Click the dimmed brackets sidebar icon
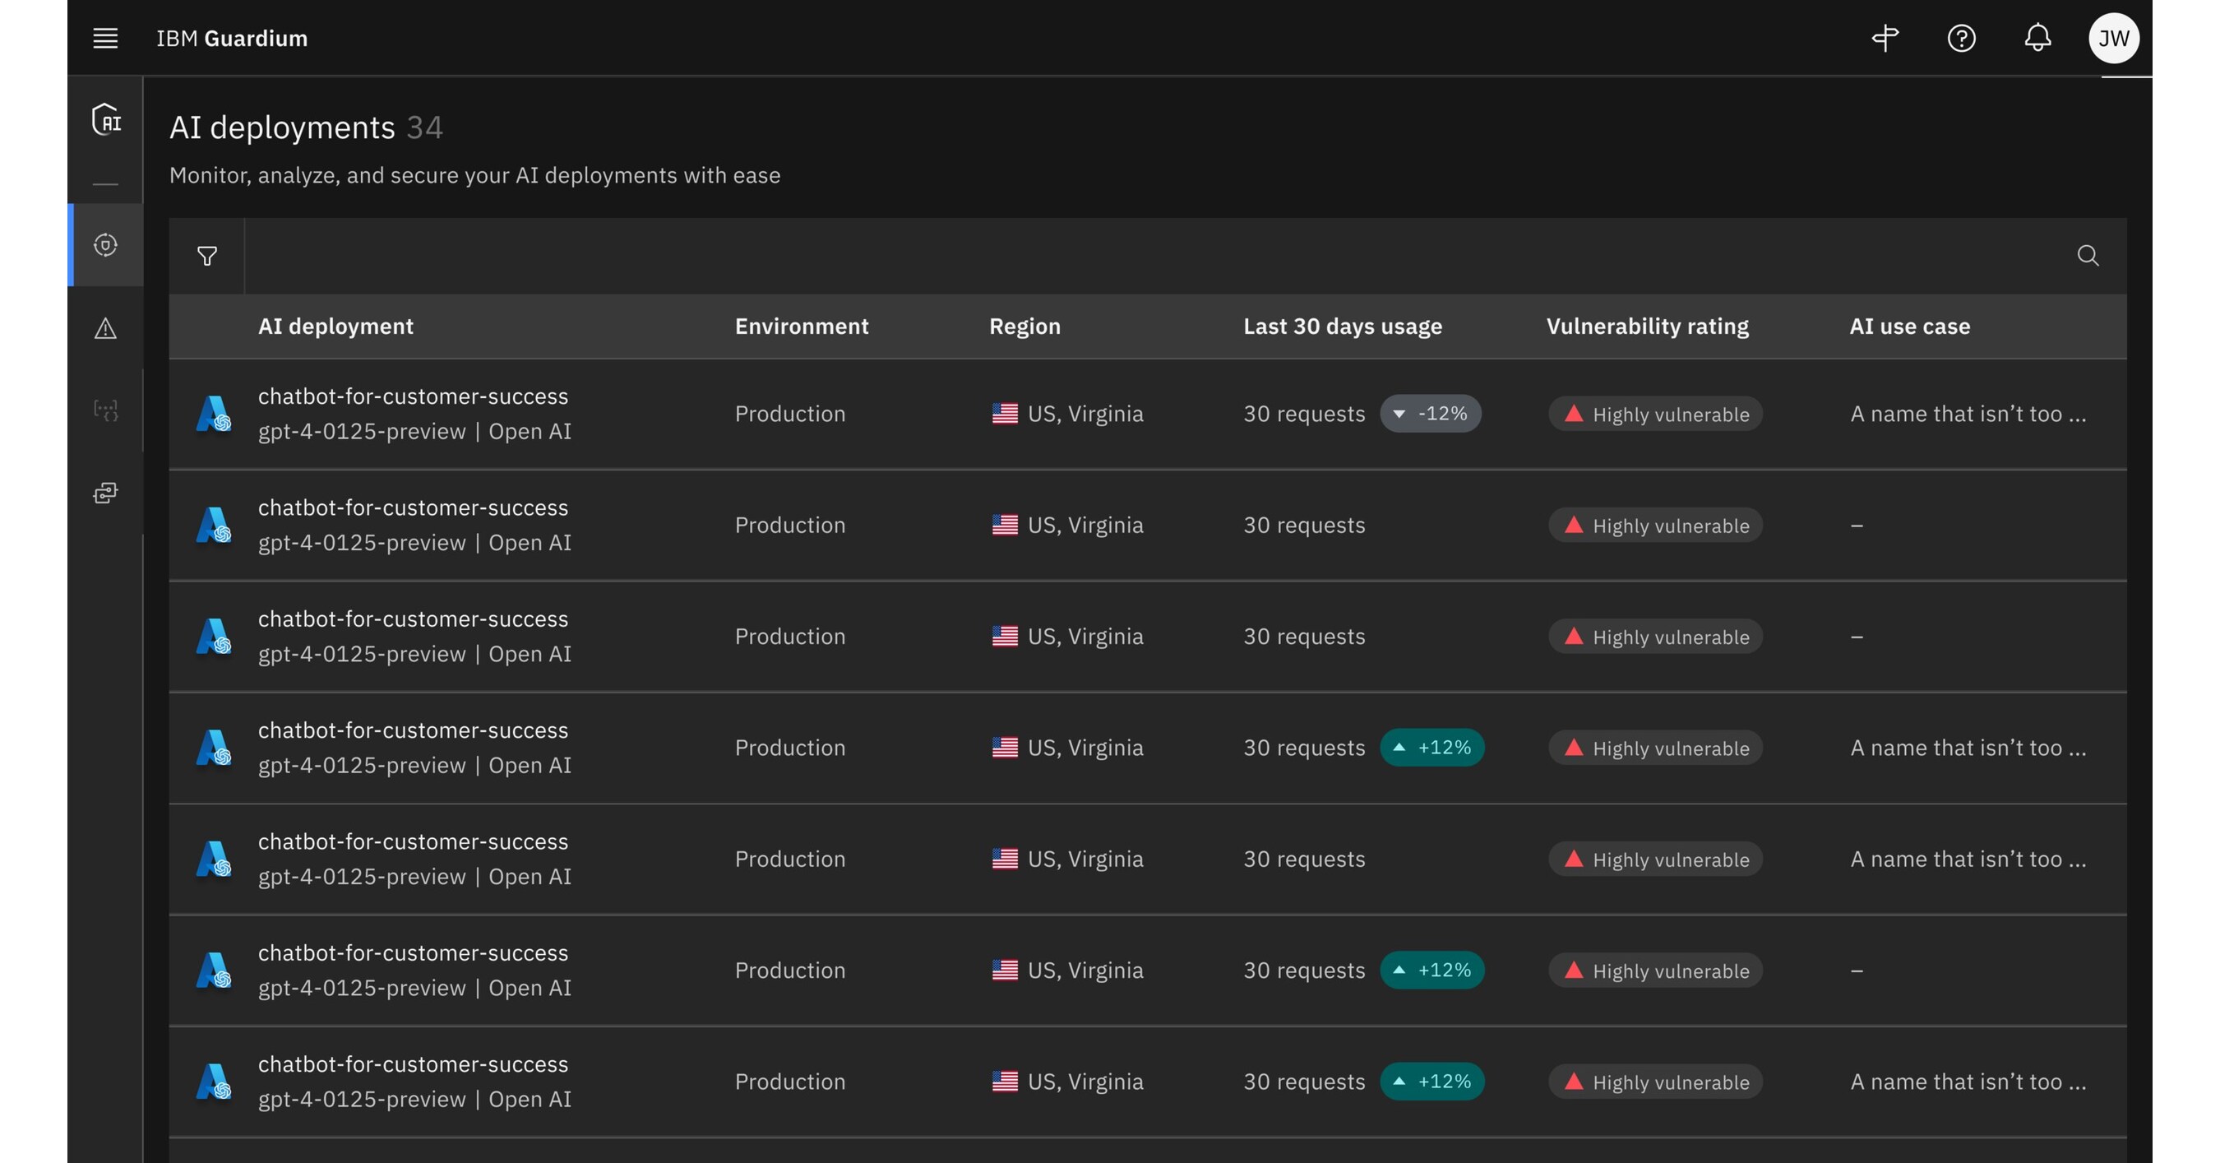Image resolution: width=2220 pixels, height=1163 pixels. tap(105, 410)
